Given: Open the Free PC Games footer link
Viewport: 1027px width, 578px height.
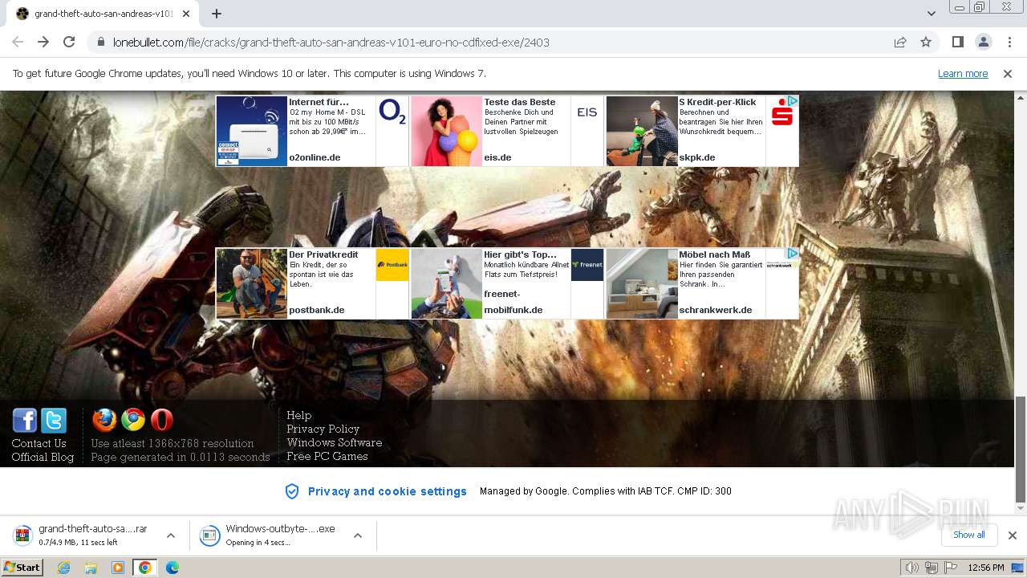Looking at the screenshot, I should (327, 456).
